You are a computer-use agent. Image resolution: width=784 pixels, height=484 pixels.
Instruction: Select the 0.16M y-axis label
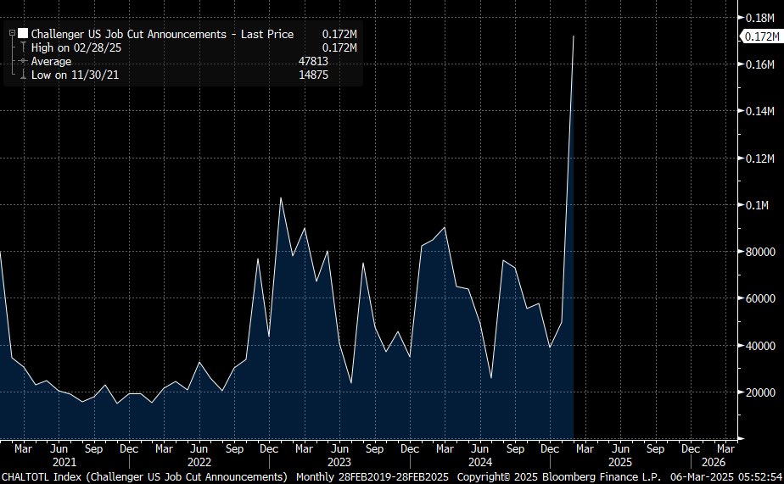coord(760,64)
